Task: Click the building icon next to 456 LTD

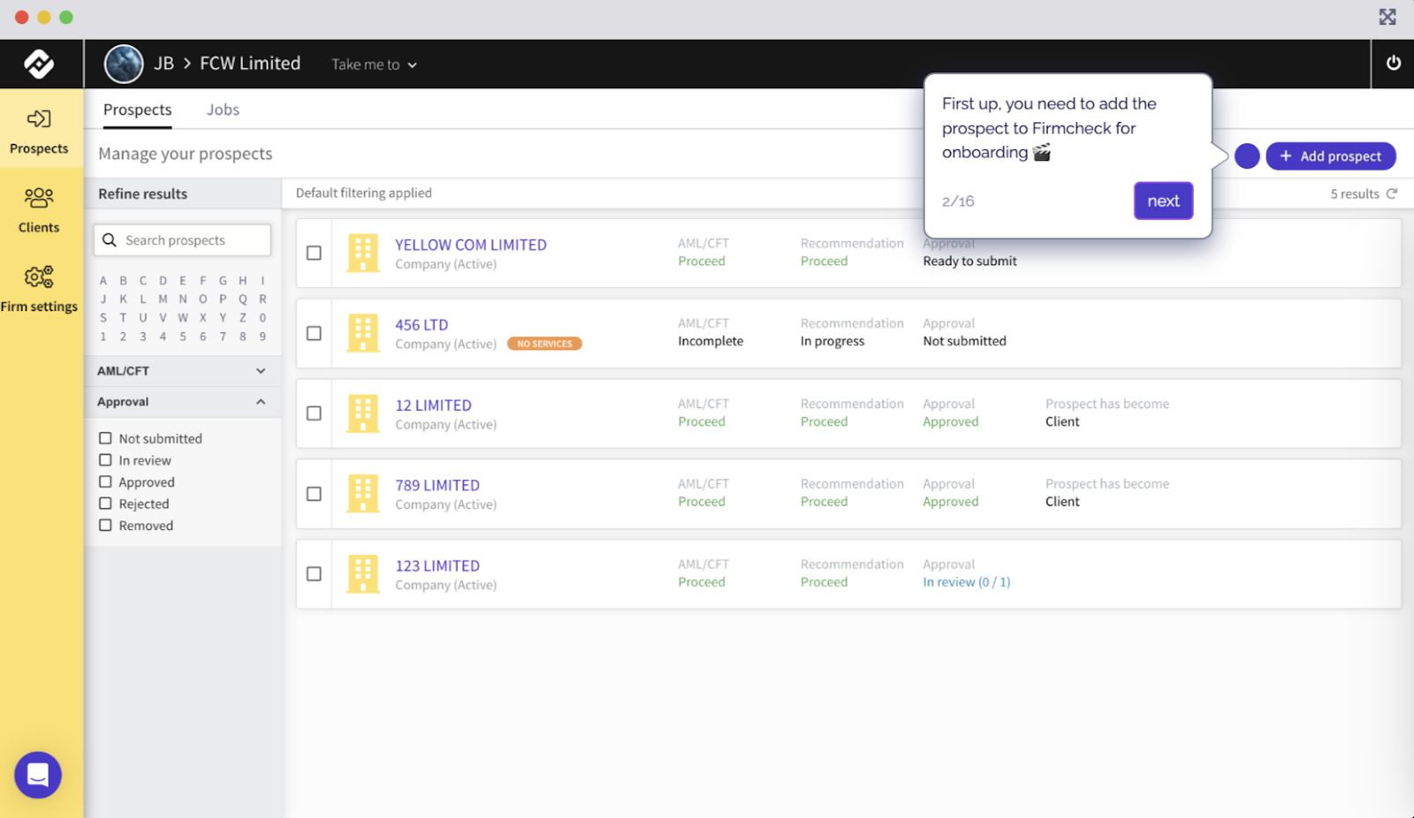Action: pos(362,333)
